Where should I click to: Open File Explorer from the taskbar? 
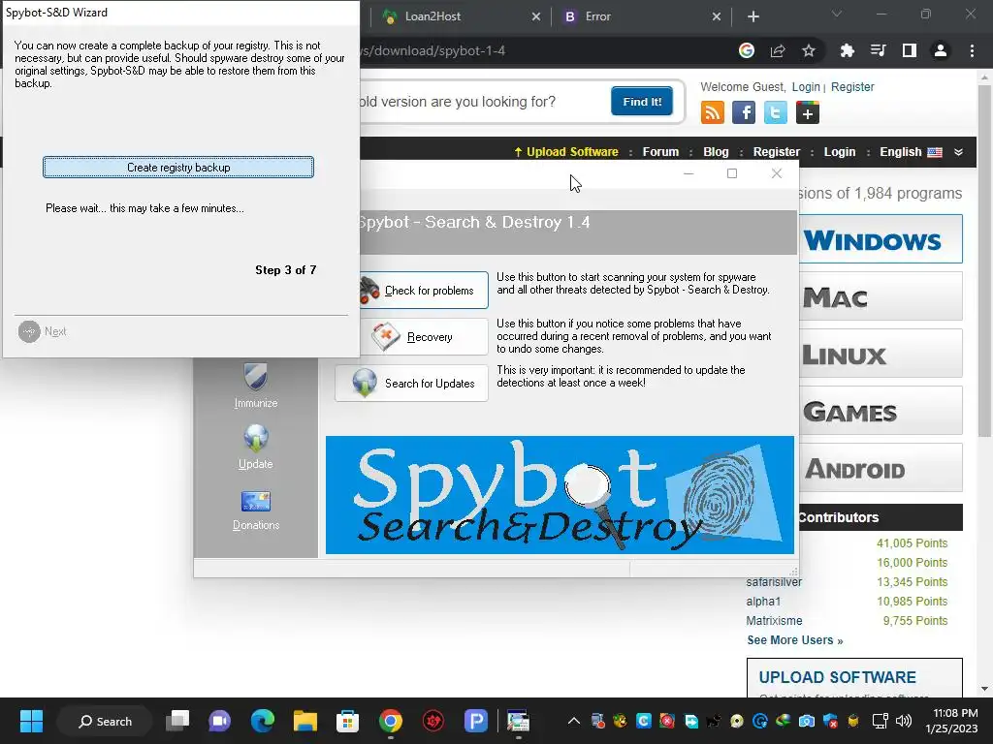pyautogui.click(x=304, y=721)
